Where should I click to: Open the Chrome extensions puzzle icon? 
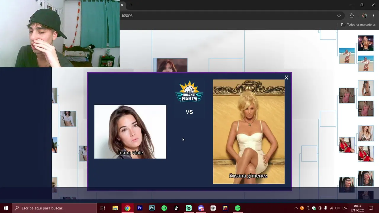point(352,16)
